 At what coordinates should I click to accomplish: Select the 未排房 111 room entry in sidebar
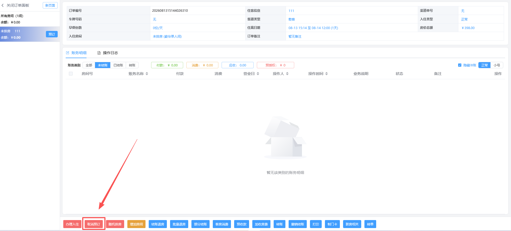click(30, 34)
